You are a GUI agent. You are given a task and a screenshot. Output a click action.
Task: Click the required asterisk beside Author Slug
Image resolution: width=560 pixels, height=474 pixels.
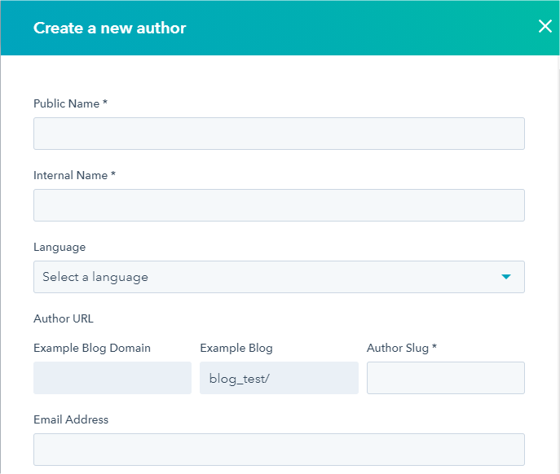(x=434, y=347)
